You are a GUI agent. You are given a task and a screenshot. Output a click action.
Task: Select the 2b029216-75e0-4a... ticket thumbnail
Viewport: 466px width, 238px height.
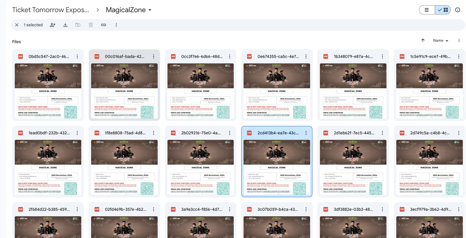coord(200,167)
